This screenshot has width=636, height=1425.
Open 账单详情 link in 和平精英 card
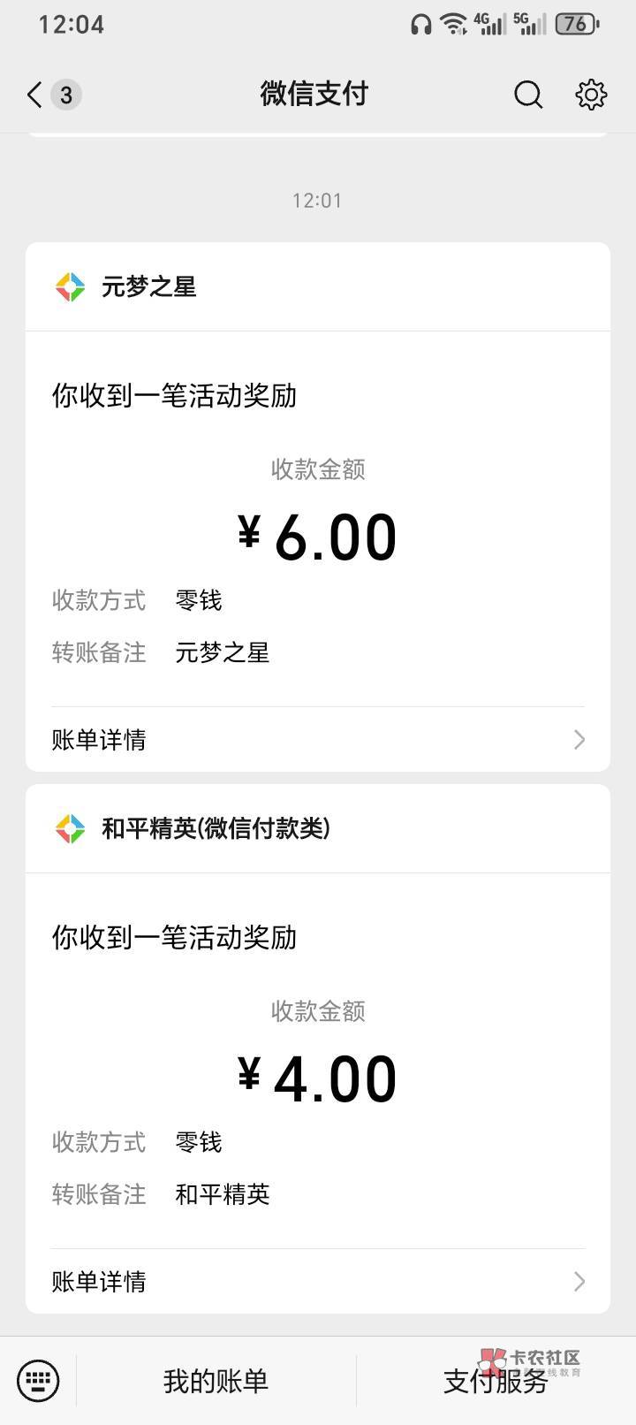pos(99,1282)
